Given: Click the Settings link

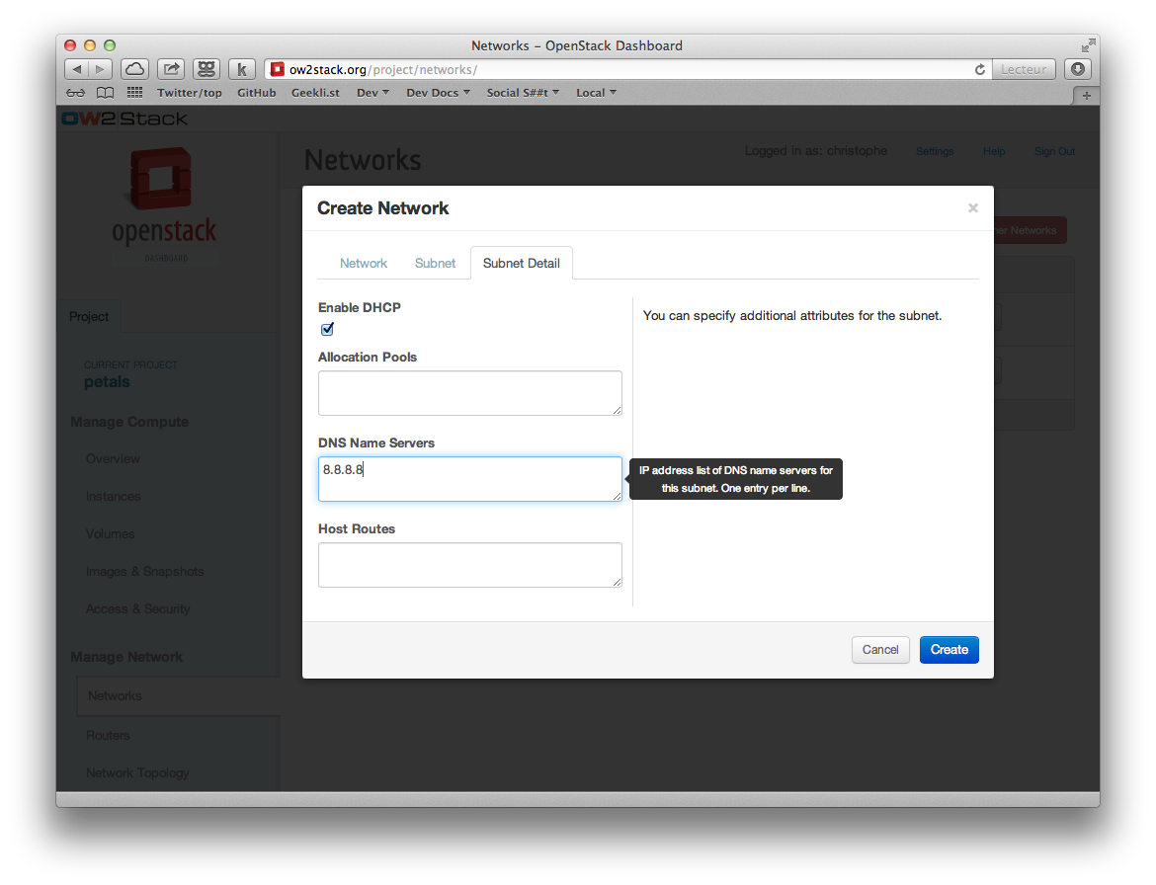Looking at the screenshot, I should tap(935, 151).
